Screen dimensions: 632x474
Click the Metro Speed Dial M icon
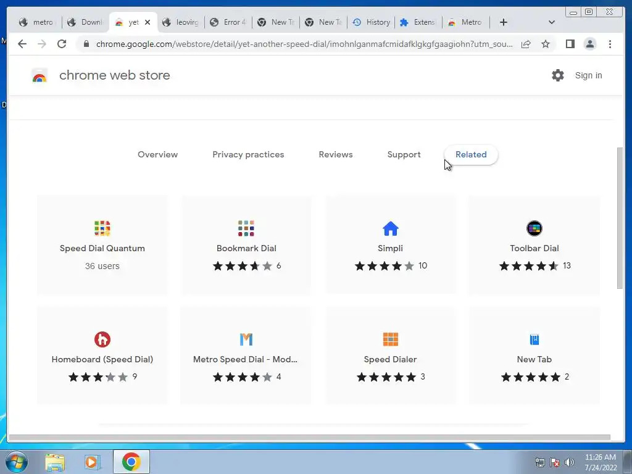[246, 339]
